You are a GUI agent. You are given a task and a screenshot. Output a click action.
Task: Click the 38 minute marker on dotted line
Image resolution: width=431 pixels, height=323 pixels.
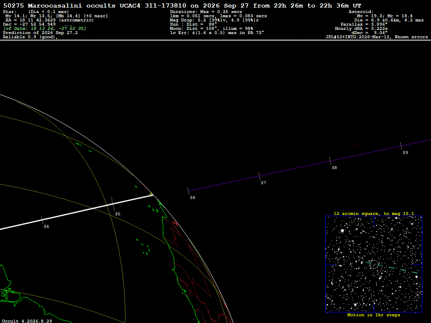pos(330,161)
